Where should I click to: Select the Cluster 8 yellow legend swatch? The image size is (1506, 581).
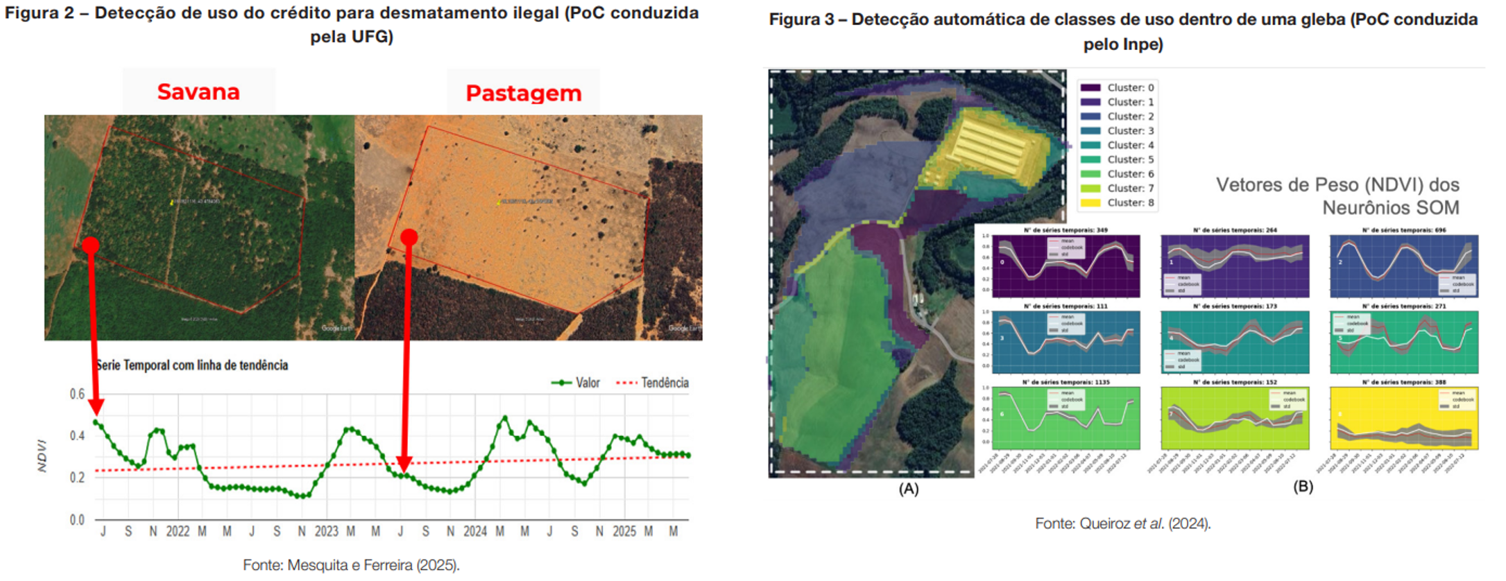pos(1090,203)
